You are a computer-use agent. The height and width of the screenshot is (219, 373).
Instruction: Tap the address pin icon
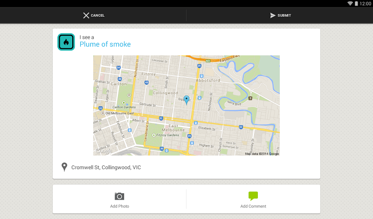[64, 167]
